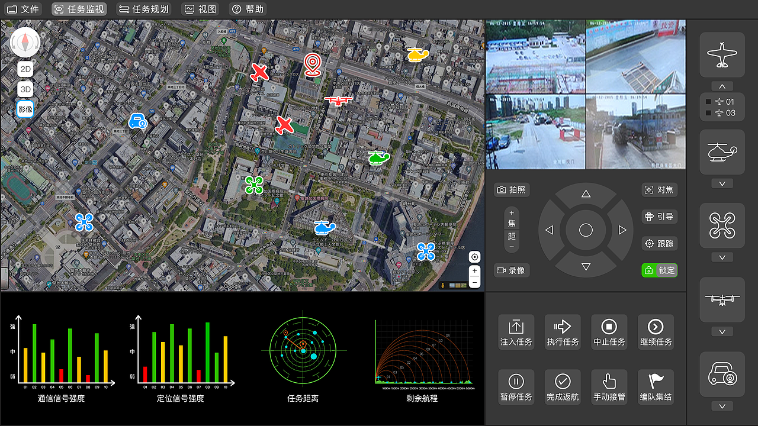This screenshot has width=758, height=426.
Task: Click the map locate-me button
Action: click(474, 257)
